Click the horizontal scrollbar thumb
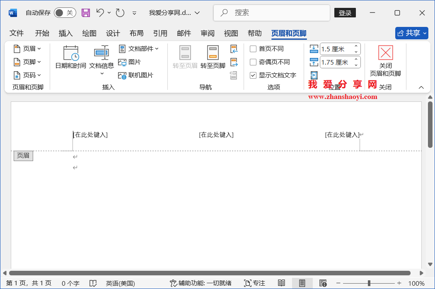The height and width of the screenshot is (289, 435). 210,273
